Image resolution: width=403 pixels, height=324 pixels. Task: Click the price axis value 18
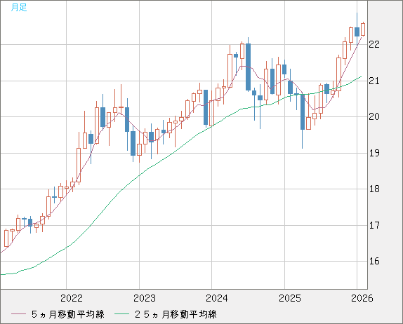tap(374, 189)
